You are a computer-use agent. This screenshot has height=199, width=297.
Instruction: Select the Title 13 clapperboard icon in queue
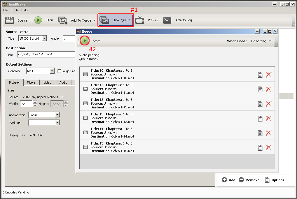85,118
